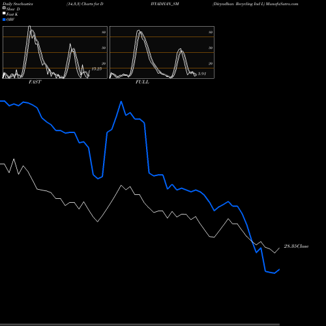Click the Fast K legend text
Screen dimensions: 326x326
click(x=12, y=14)
